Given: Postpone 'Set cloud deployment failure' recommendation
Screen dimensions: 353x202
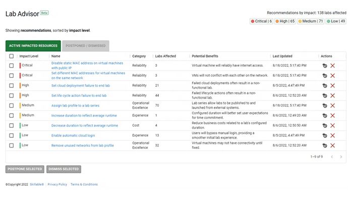Looking at the screenshot, I should point(324,86).
